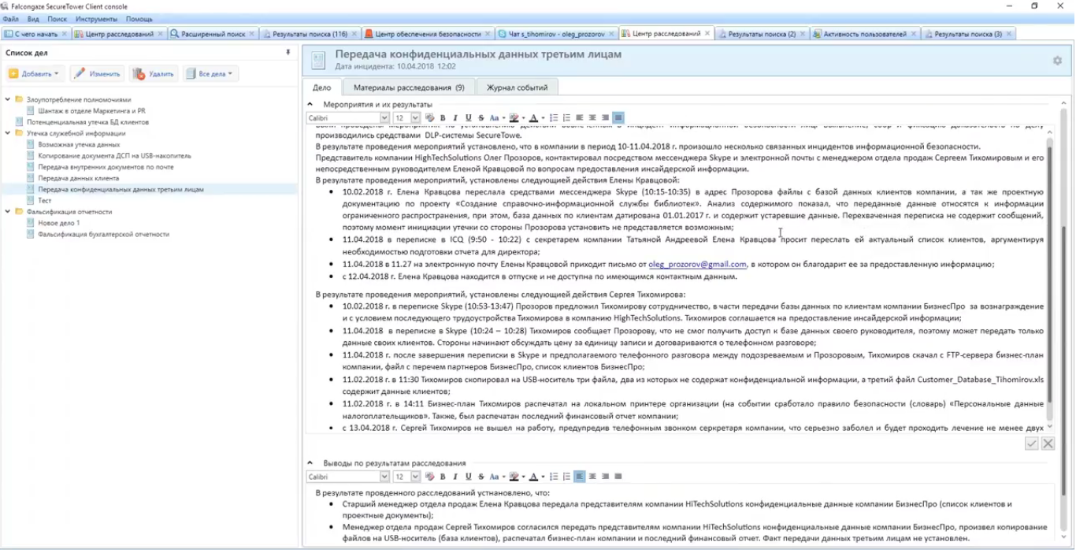Image resolution: width=1076 pixels, height=553 pixels.
Task: Collapse Выводы по результатам расследования section
Action: tap(310, 463)
